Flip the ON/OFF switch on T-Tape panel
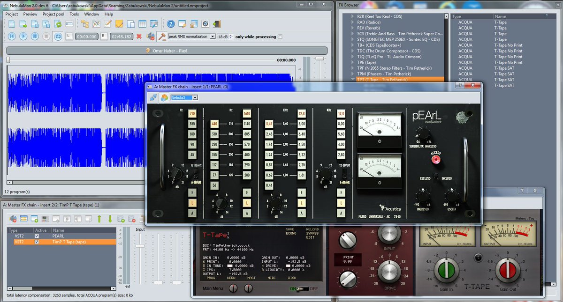This screenshot has height=302, width=563. click(x=303, y=289)
